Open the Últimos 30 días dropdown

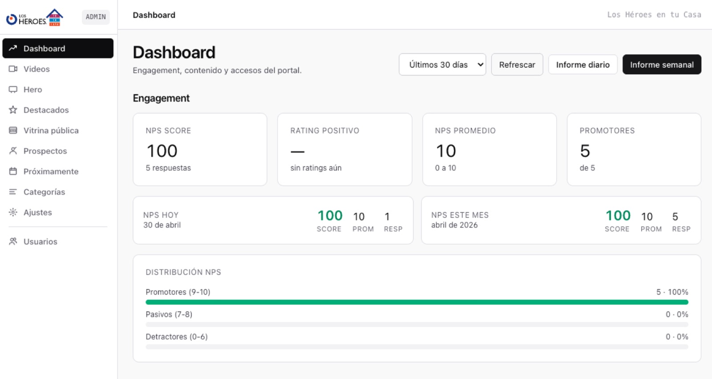tap(442, 65)
